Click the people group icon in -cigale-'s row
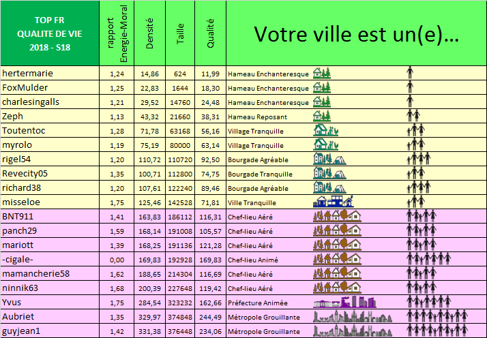 coord(429,259)
